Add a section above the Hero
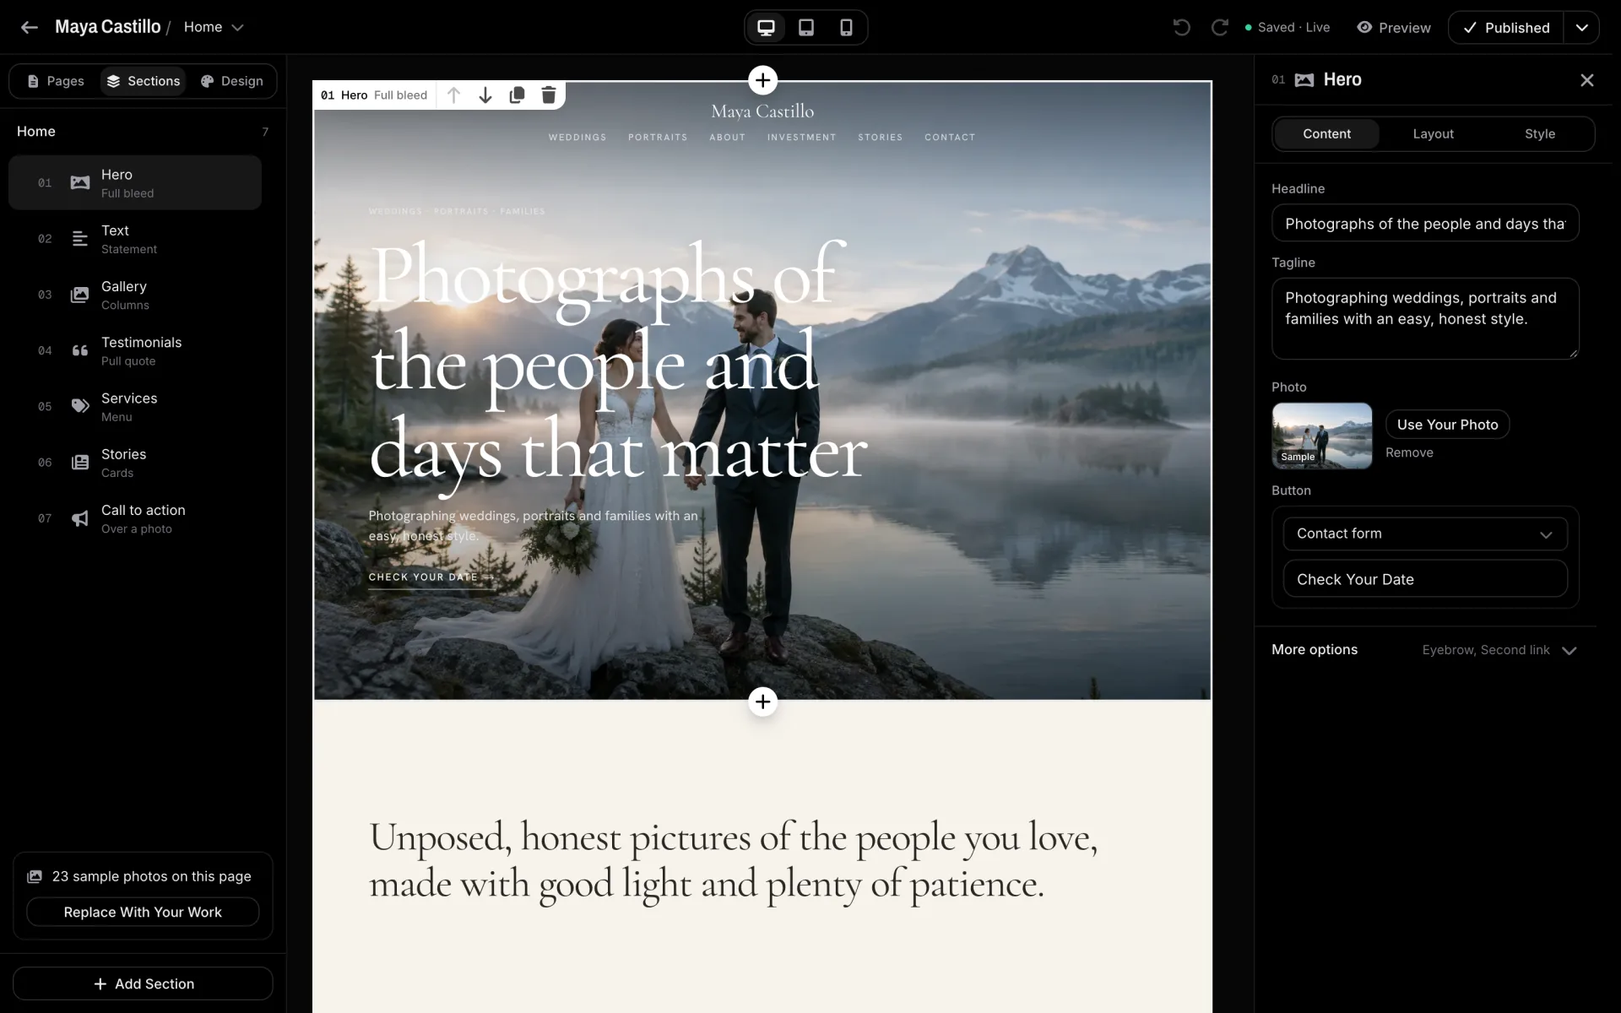The height and width of the screenshot is (1013, 1621). tap(762, 80)
